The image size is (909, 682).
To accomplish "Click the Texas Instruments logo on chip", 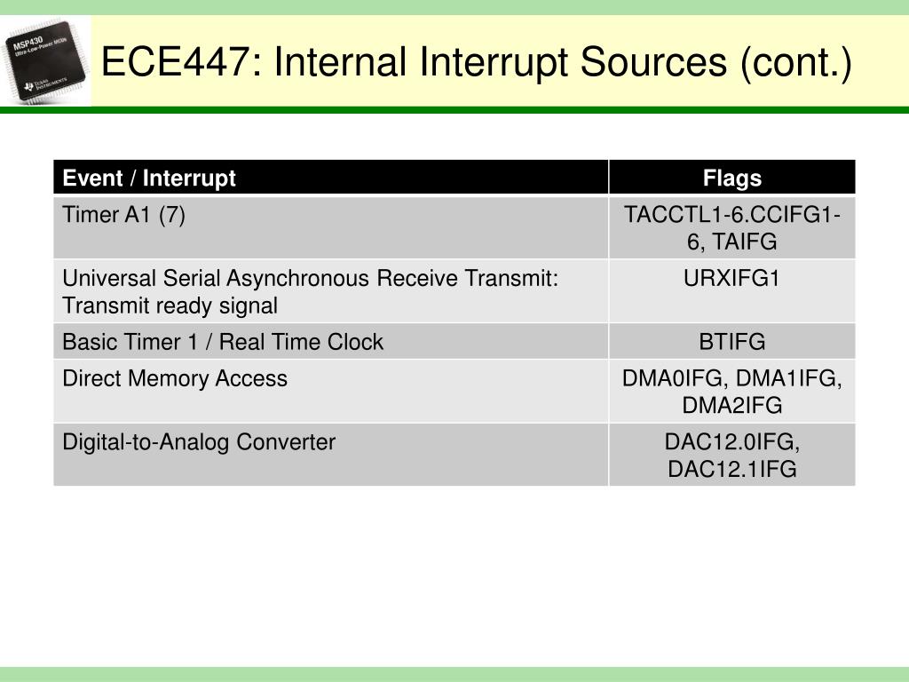I will [x=44, y=84].
